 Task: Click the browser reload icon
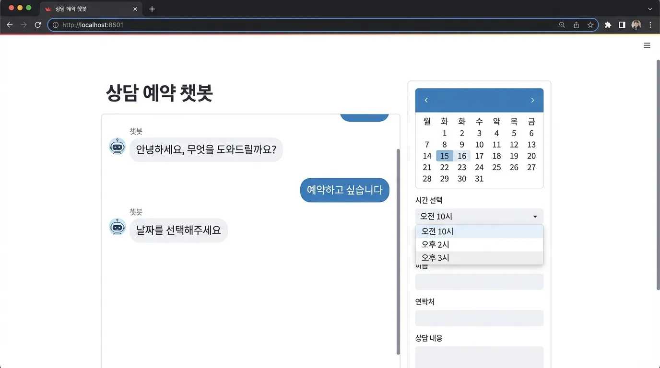[38, 24]
